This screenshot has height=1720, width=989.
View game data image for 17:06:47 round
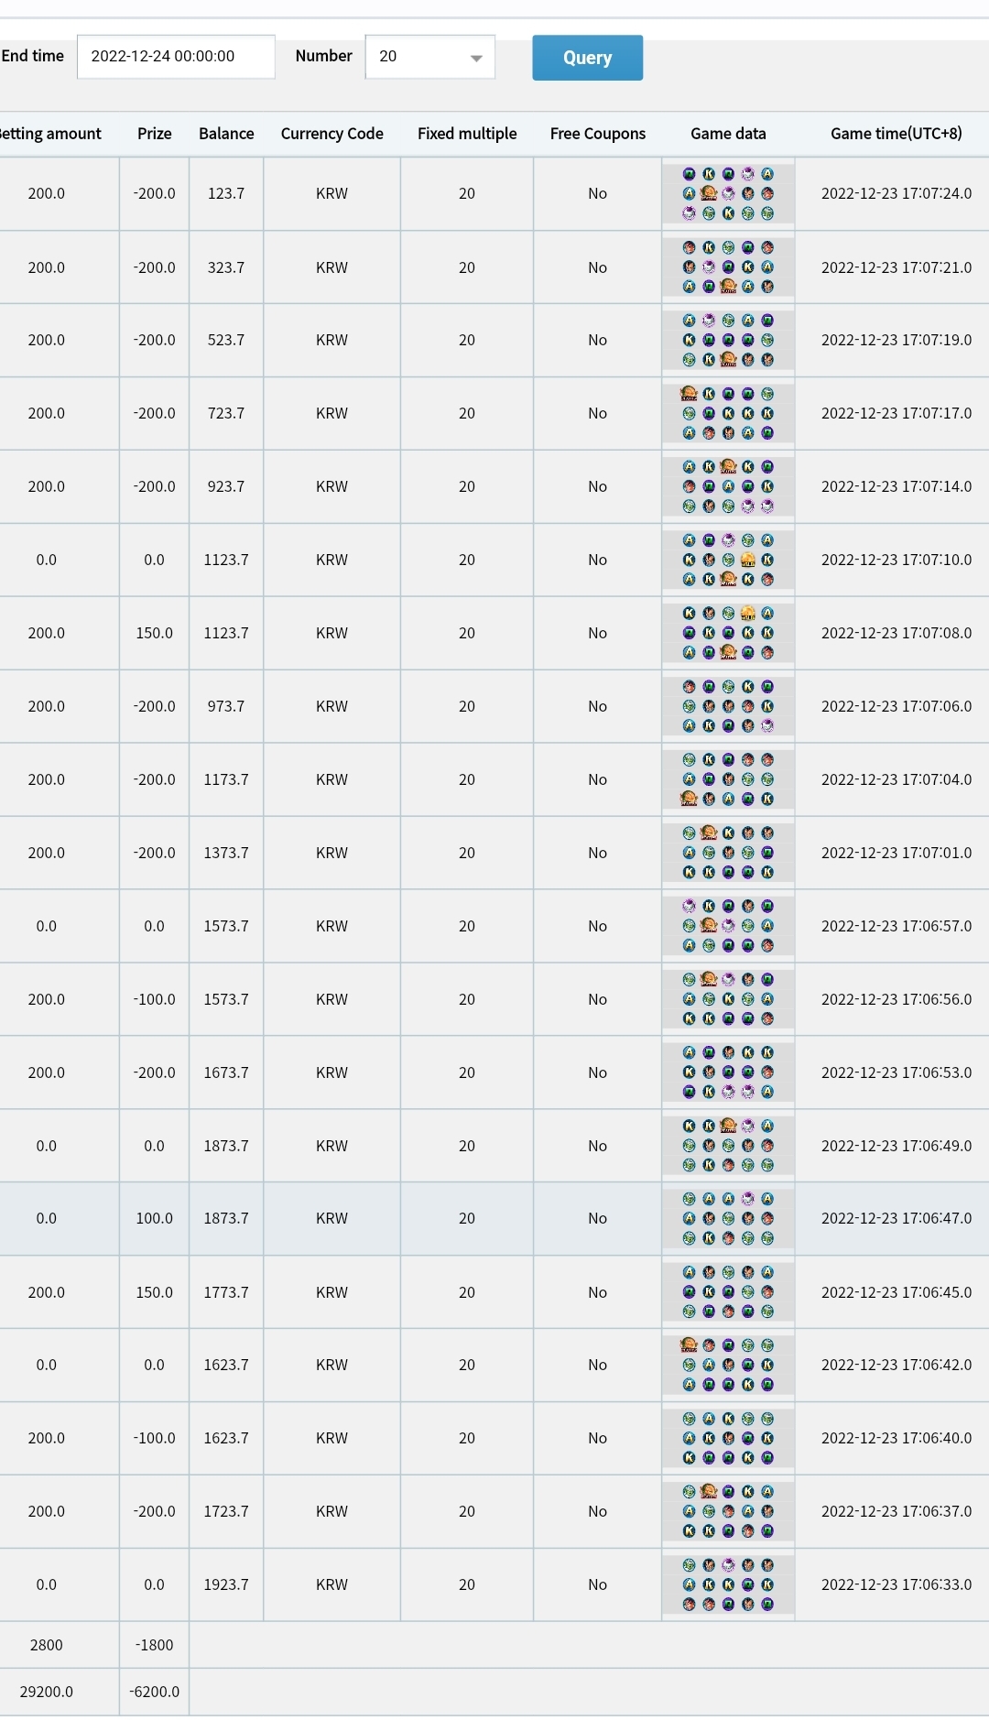pyautogui.click(x=728, y=1218)
